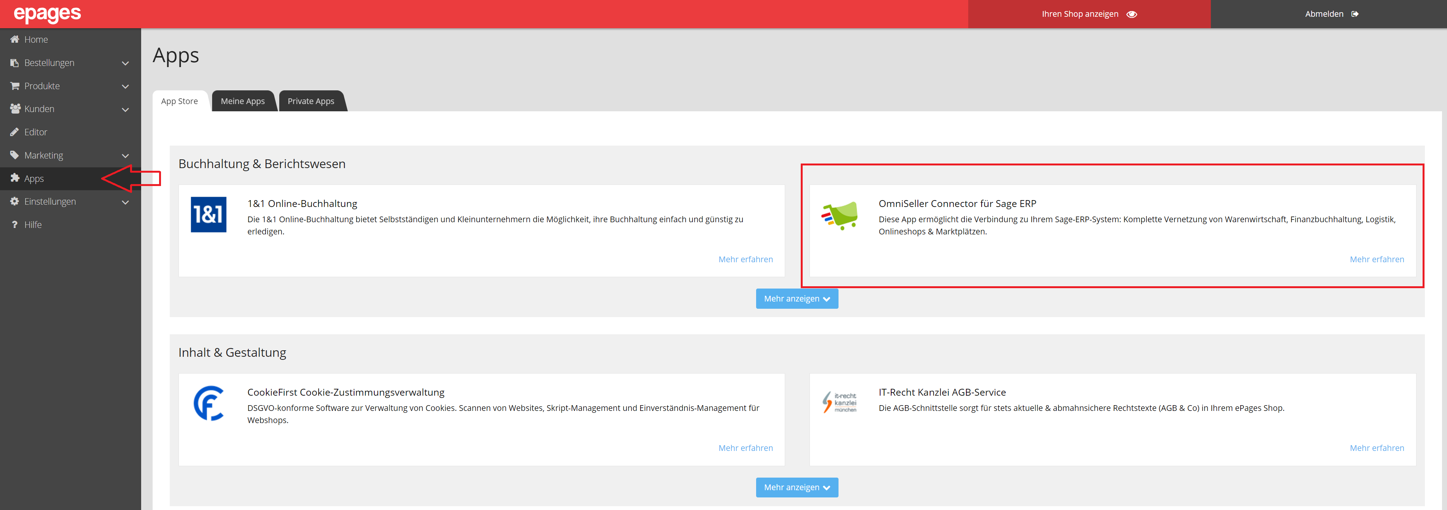
Task: Click the 1&1 Online-Buchhaltung app logo
Action: (208, 214)
